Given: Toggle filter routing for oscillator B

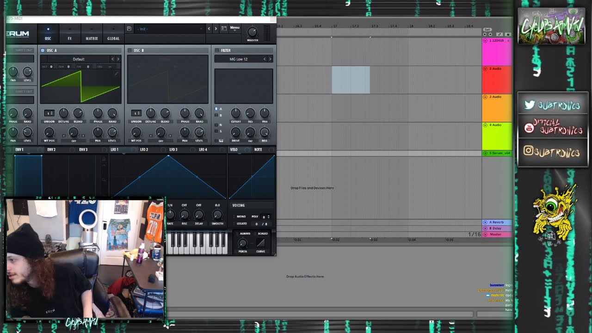Looking at the screenshot, I should pos(216,115).
